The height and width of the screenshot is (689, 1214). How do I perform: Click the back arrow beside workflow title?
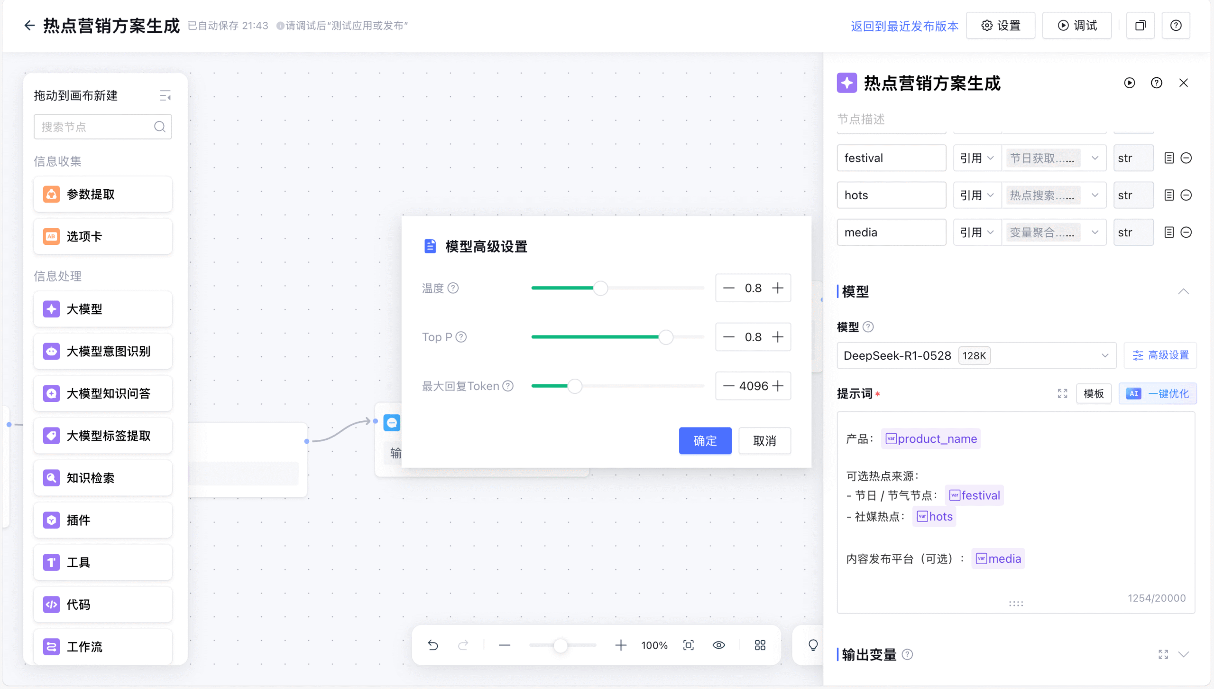pos(29,26)
